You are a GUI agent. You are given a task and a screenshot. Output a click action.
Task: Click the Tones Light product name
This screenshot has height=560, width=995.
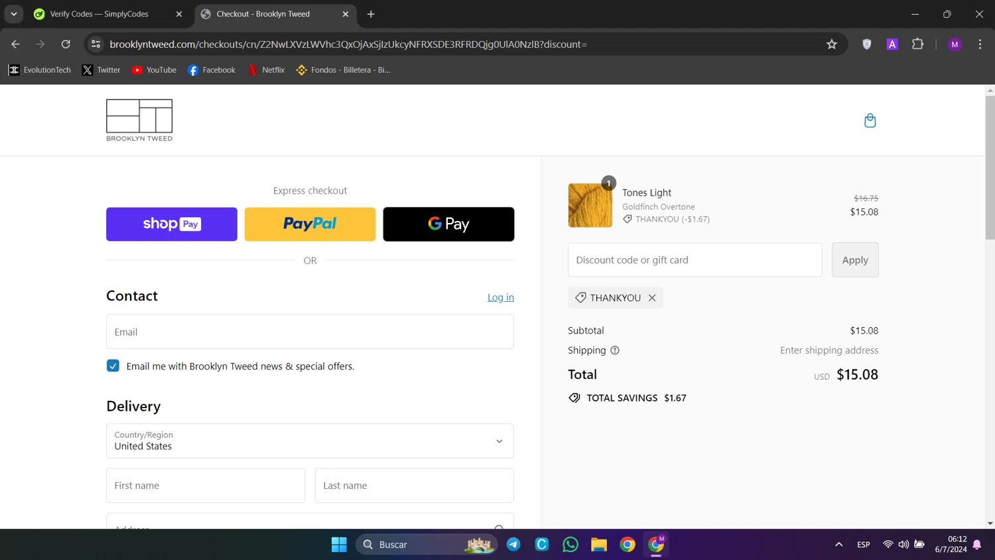(x=647, y=192)
